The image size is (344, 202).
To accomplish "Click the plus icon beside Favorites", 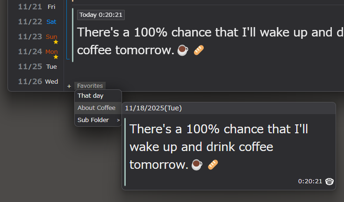I will (x=69, y=86).
